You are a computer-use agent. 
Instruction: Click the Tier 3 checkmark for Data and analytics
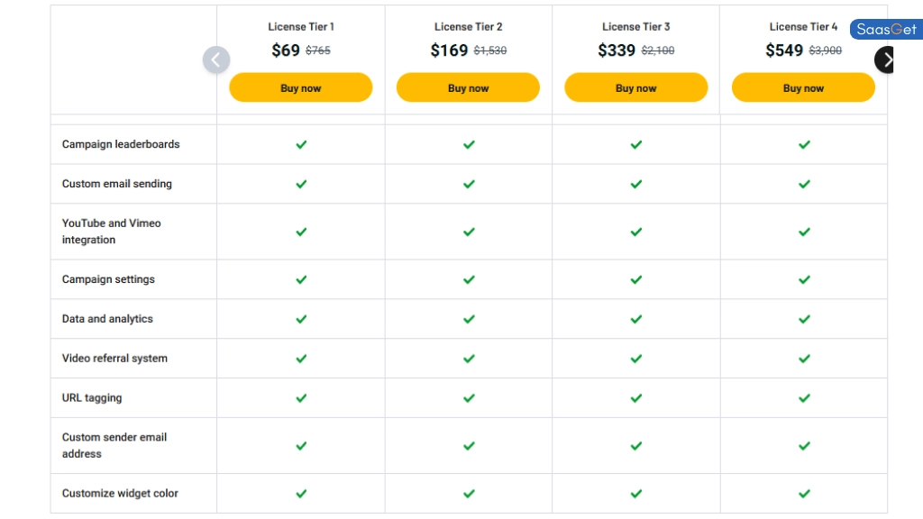point(635,318)
